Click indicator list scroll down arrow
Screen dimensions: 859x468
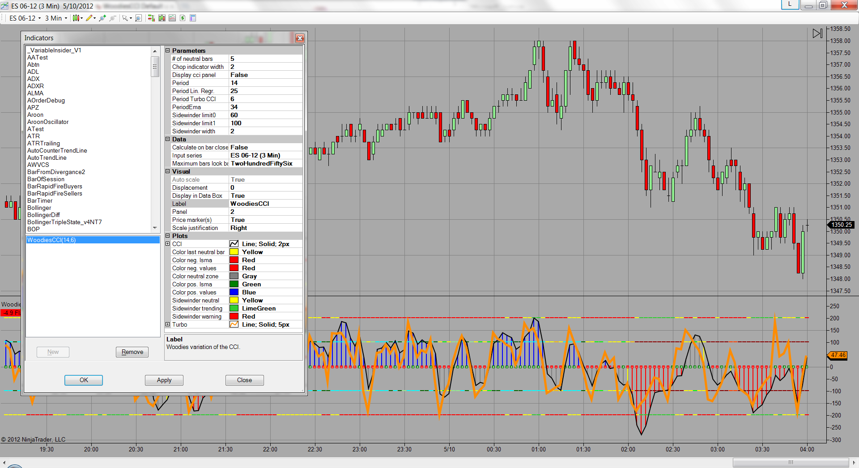click(155, 228)
